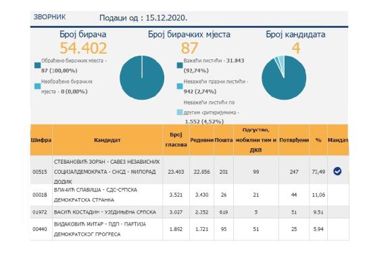Click the dark teal legend swatch for Обрађено бирачких мјеста
The image size is (392, 256).
(37, 65)
